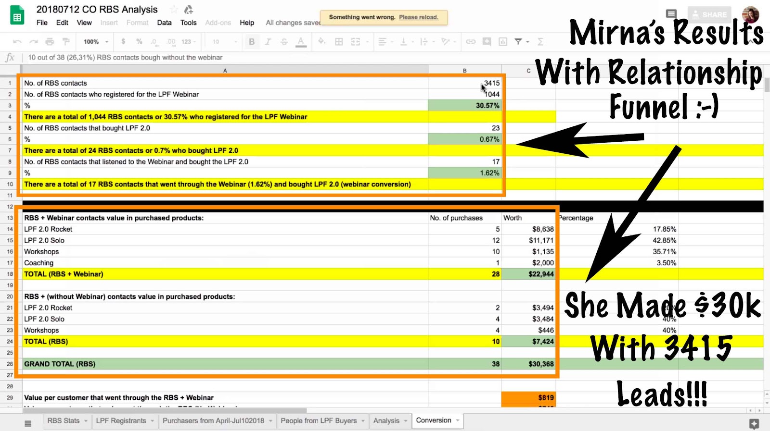Select column B header
Image resolution: width=770 pixels, height=431 pixels.
465,71
